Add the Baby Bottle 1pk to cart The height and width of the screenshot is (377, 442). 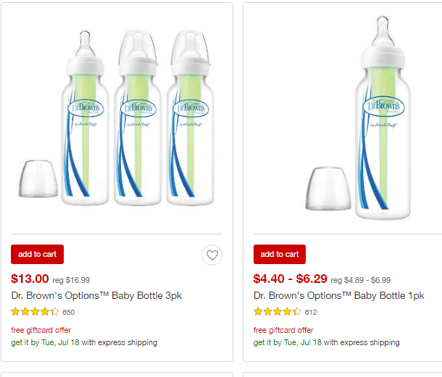(280, 254)
